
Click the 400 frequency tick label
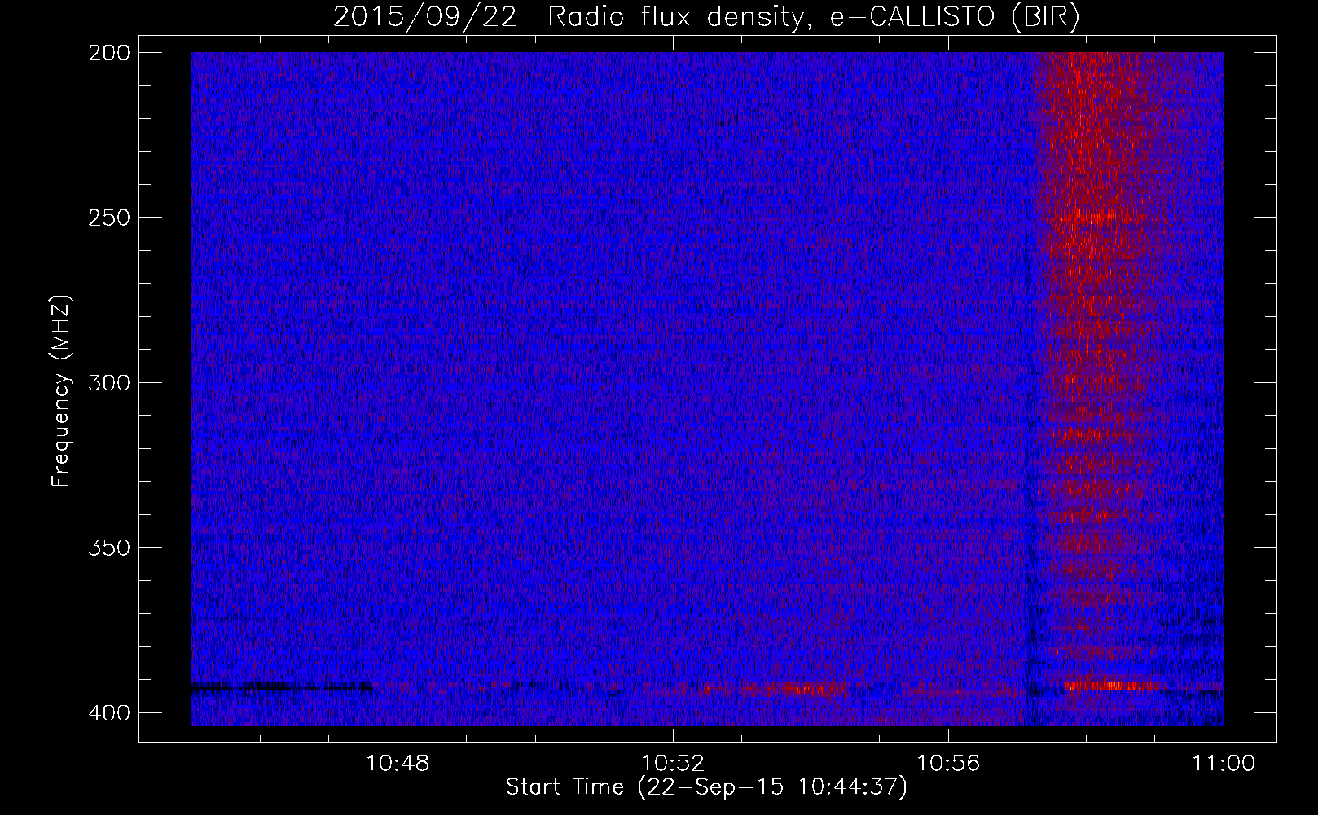point(108,713)
